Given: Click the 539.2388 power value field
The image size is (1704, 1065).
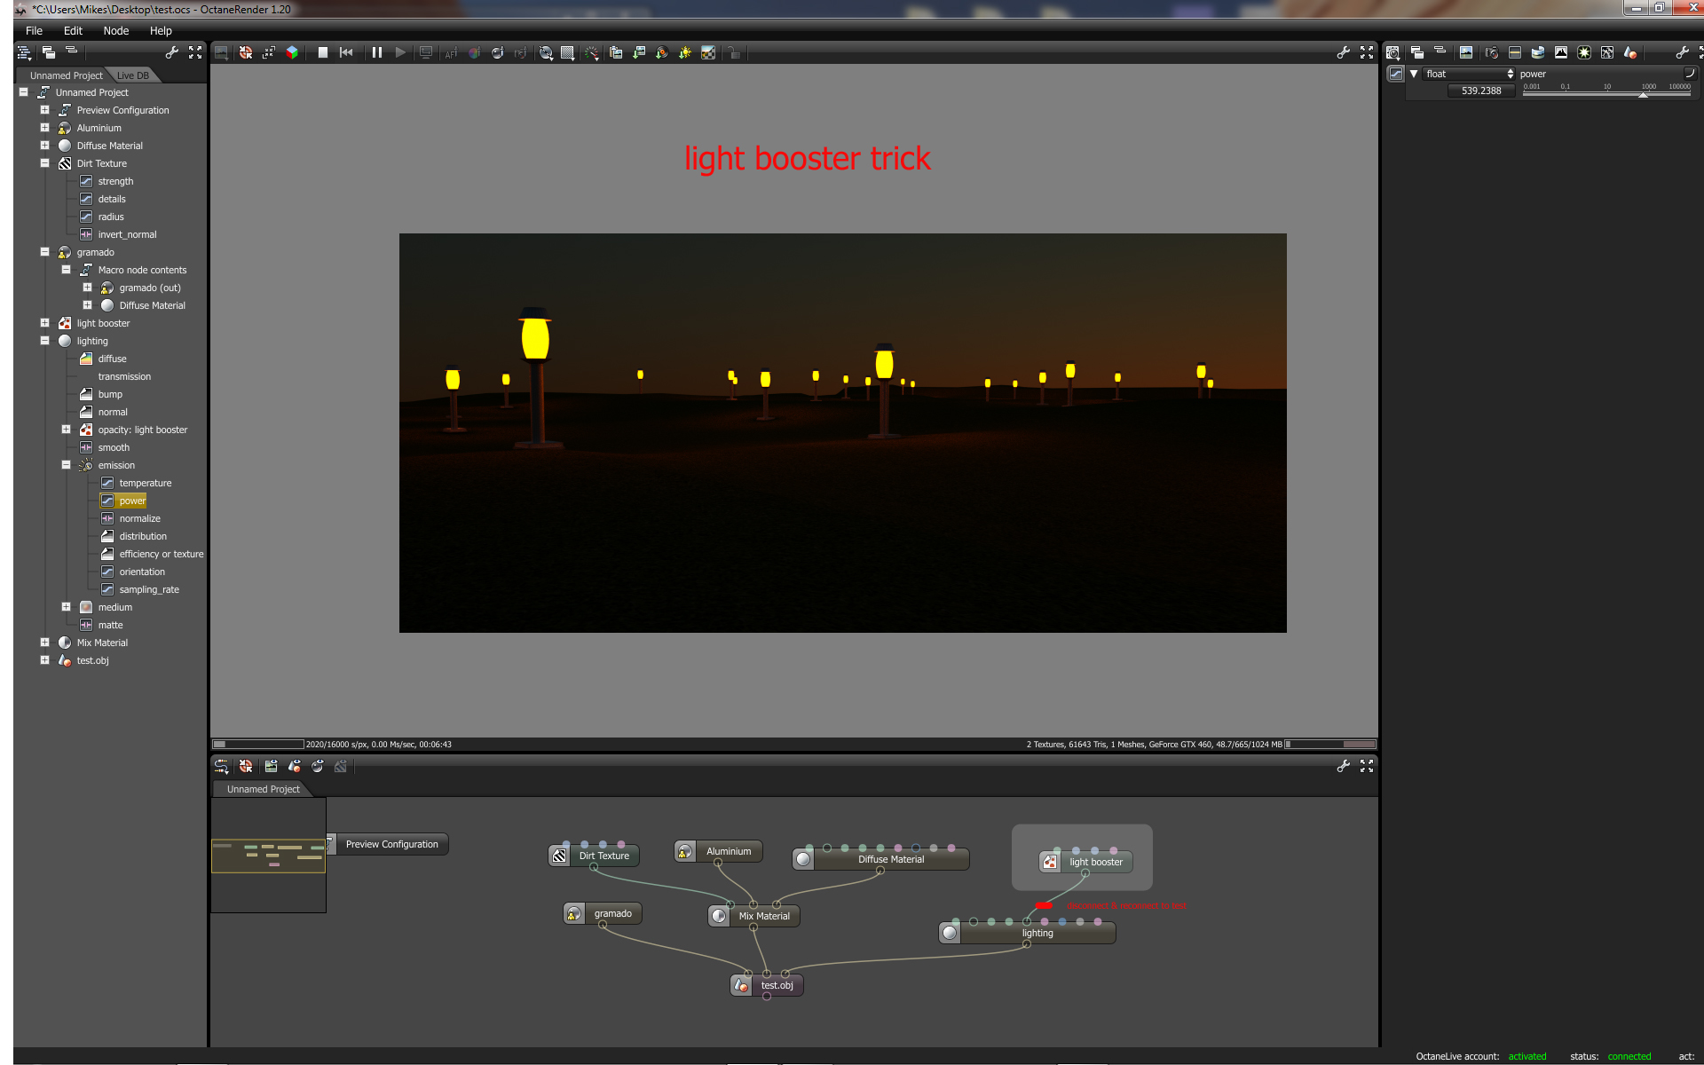Looking at the screenshot, I should tap(1480, 91).
